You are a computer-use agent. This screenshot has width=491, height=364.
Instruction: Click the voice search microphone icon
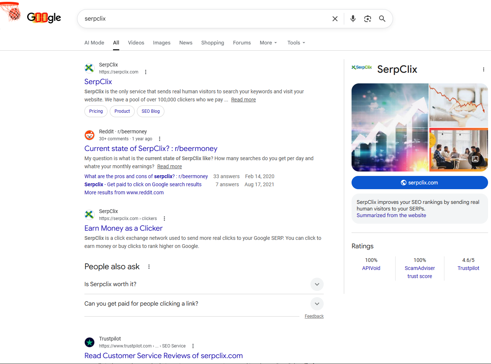[x=353, y=18]
